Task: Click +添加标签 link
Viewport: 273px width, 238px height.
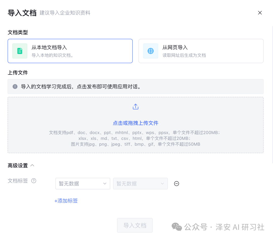Action: 66,201
